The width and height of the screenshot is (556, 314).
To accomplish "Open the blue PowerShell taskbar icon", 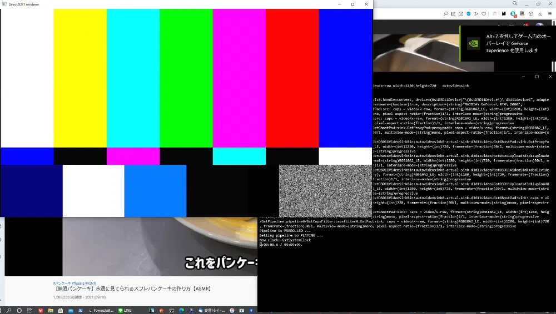I will pyautogui.click(x=81, y=311).
